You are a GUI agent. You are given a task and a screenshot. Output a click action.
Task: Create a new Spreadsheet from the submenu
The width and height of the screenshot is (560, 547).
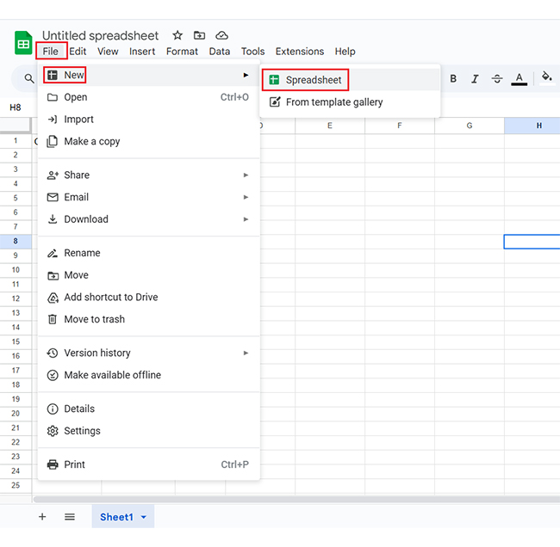[x=350, y=80]
